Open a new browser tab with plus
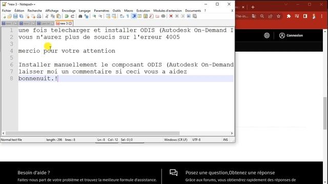The image size is (328, 184). [253, 7]
